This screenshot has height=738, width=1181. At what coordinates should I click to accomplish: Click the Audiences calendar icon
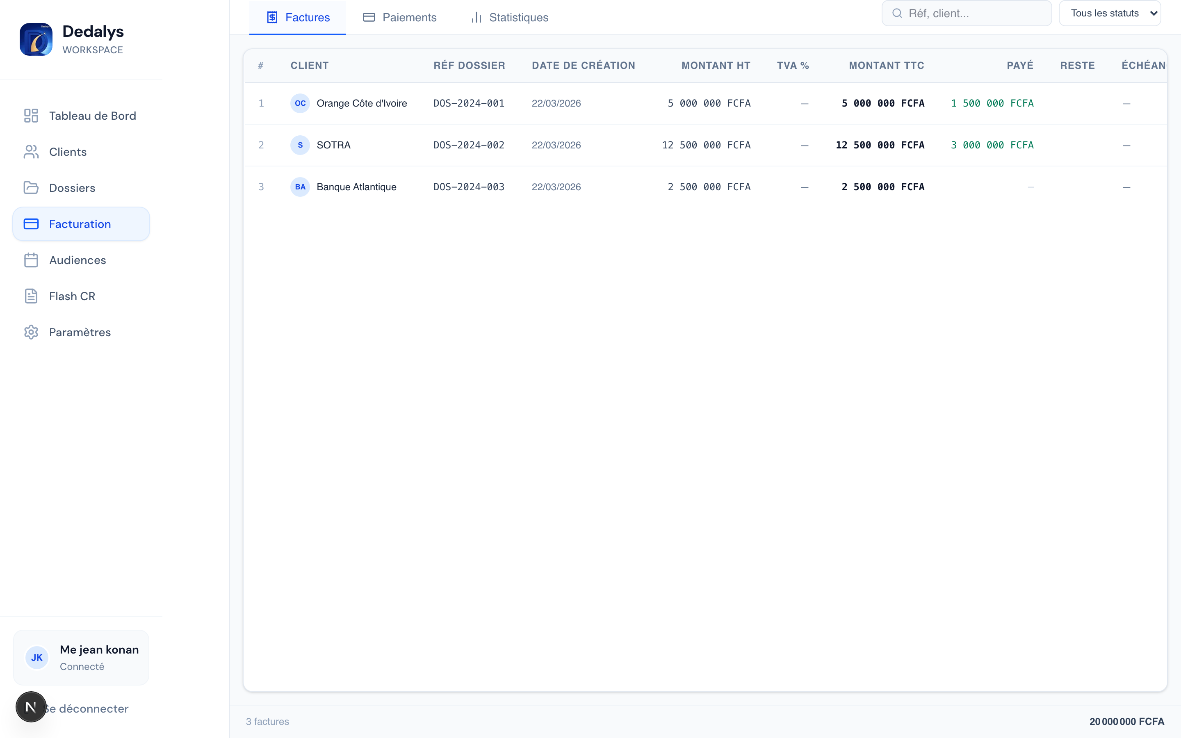click(x=31, y=260)
